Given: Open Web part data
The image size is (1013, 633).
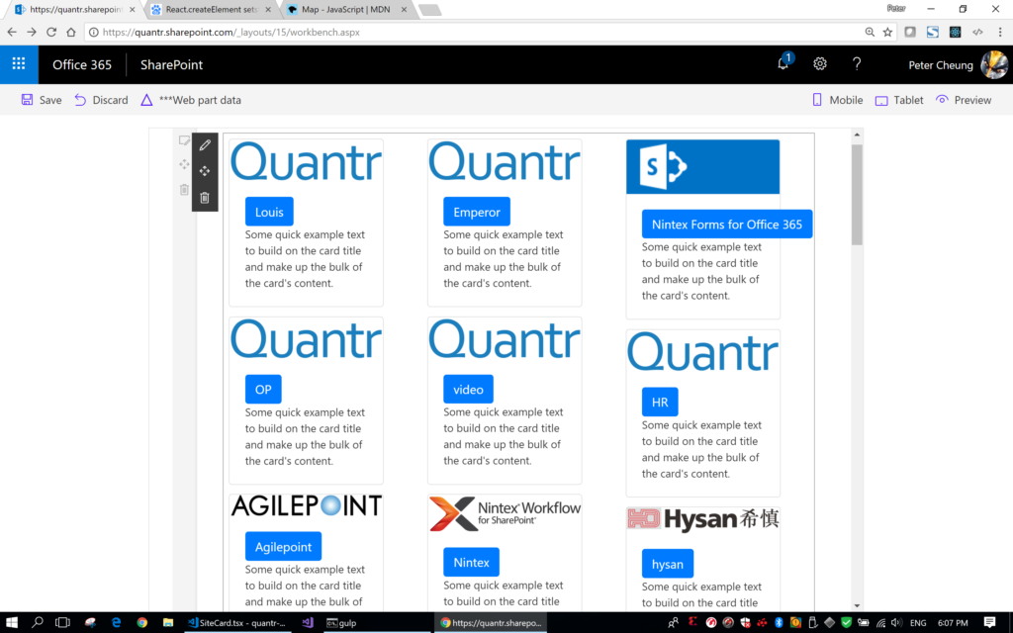Looking at the screenshot, I should point(191,100).
